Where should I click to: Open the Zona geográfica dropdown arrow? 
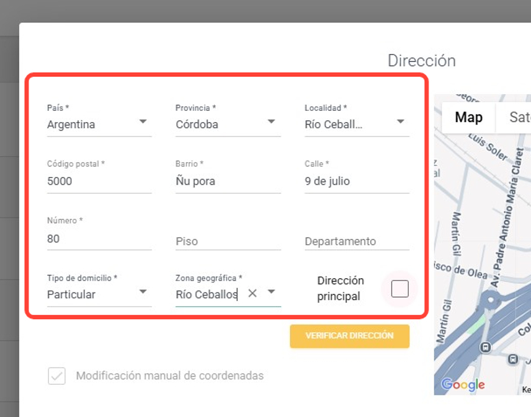pos(271,292)
